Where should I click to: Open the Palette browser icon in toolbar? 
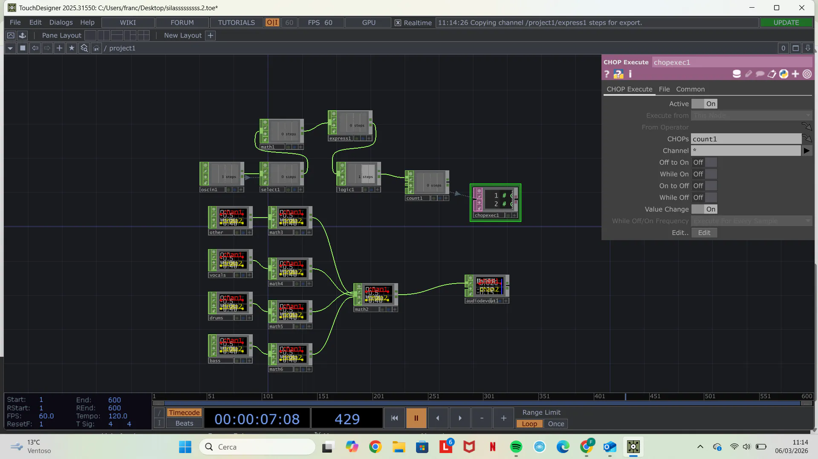[23, 35]
